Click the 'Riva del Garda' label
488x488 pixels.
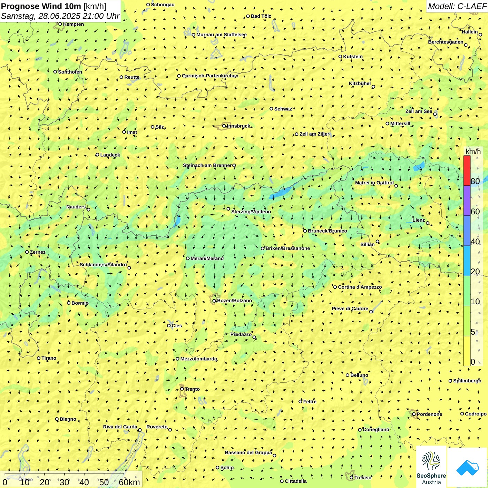pos(120,427)
